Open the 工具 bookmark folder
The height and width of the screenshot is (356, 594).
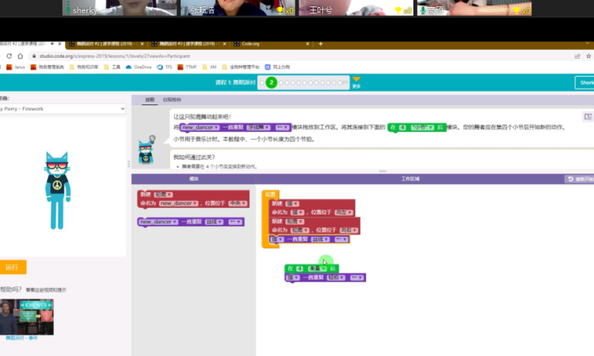click(x=112, y=67)
